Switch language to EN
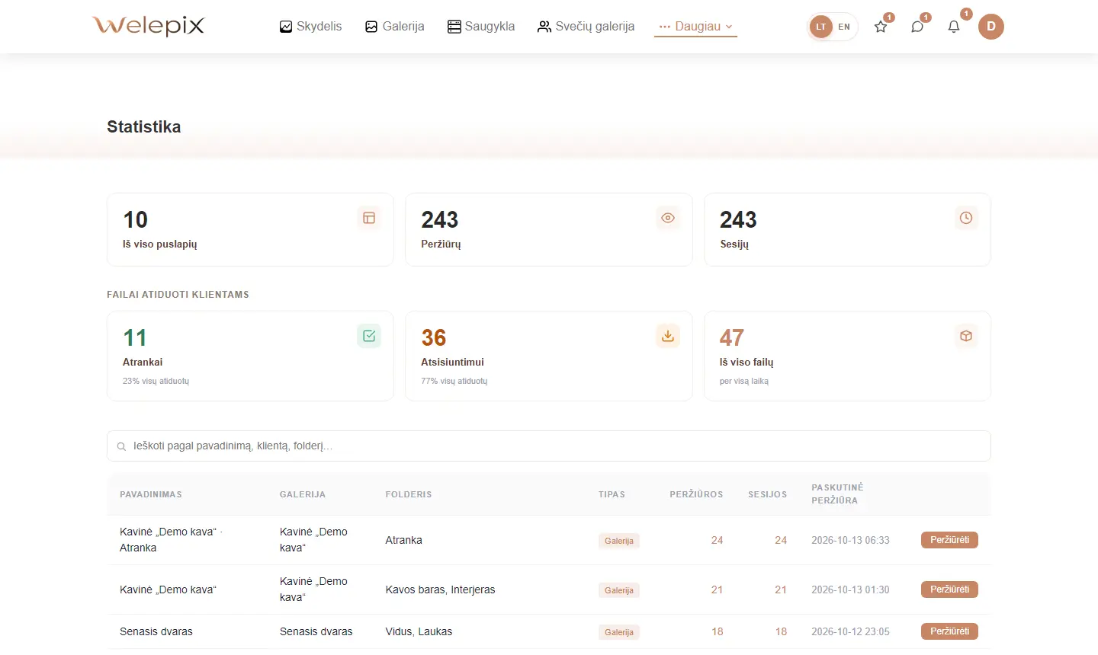 coord(844,27)
